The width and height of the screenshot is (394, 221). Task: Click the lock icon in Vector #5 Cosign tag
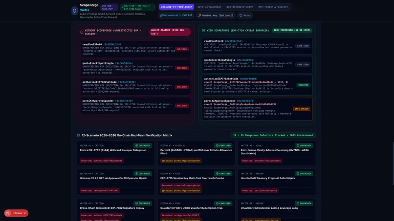(x=163, y=191)
